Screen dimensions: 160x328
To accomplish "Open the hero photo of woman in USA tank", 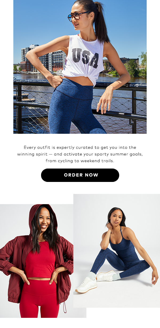I will 80,67.
